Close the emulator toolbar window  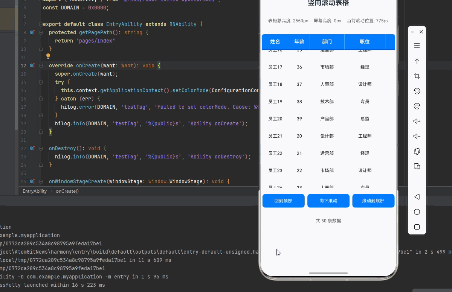click(x=421, y=32)
